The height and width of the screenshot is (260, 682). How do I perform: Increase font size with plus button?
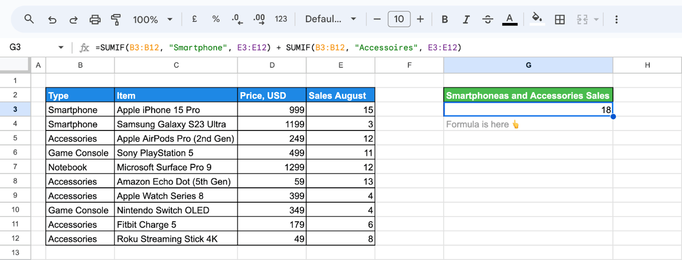coord(420,19)
